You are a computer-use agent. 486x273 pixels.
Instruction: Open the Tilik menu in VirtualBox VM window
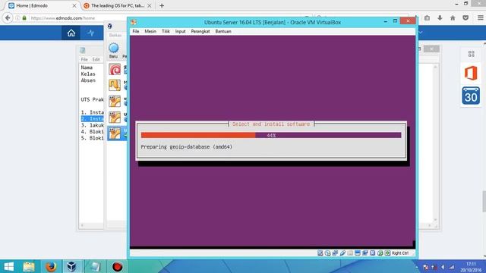point(166,31)
